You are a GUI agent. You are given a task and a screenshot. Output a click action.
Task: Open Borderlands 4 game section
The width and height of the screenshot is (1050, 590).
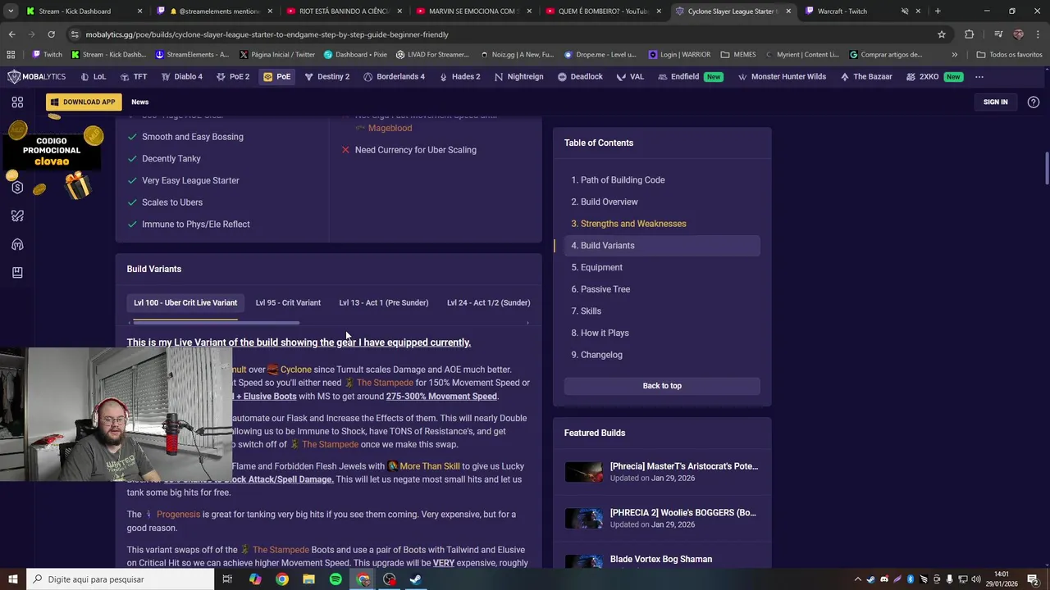tap(394, 76)
